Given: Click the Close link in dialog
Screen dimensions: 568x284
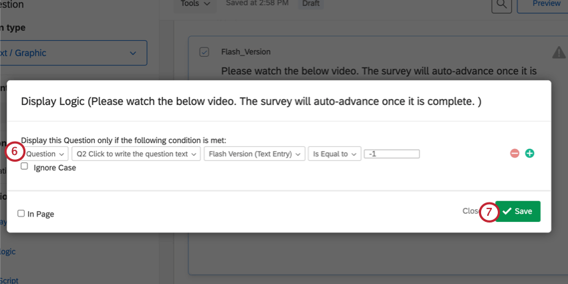Looking at the screenshot, I should 470,211.
